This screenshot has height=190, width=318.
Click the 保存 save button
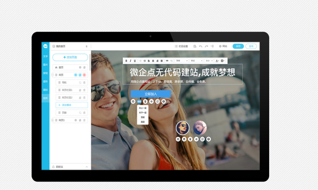[x=238, y=46]
